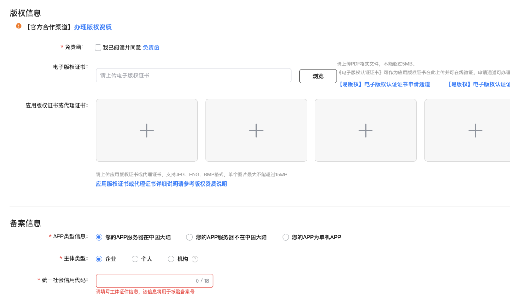Click the orange warning icon beside 官方合作渠道

(x=19, y=26)
